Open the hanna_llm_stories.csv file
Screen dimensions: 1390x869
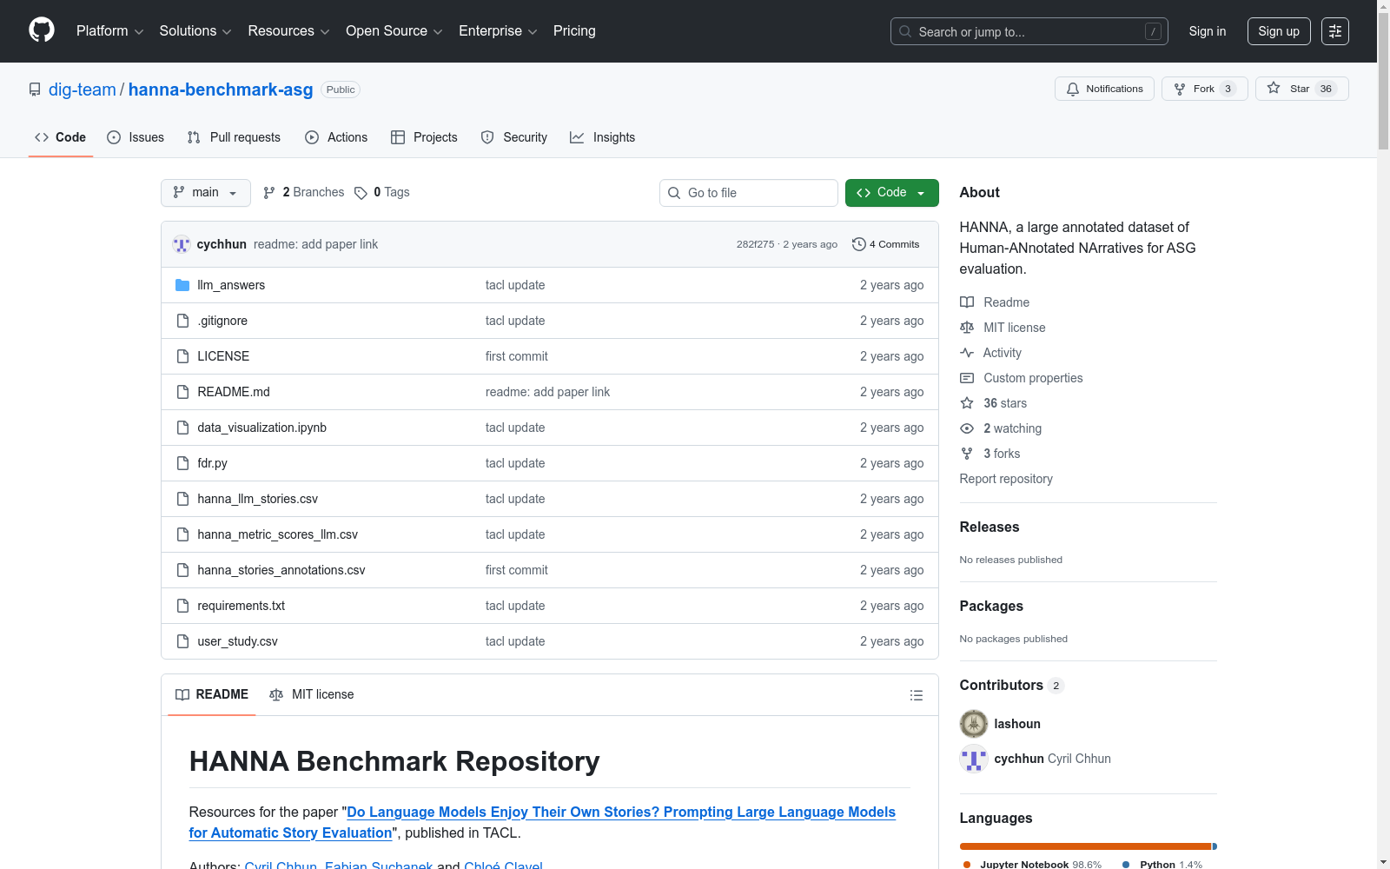point(257,499)
